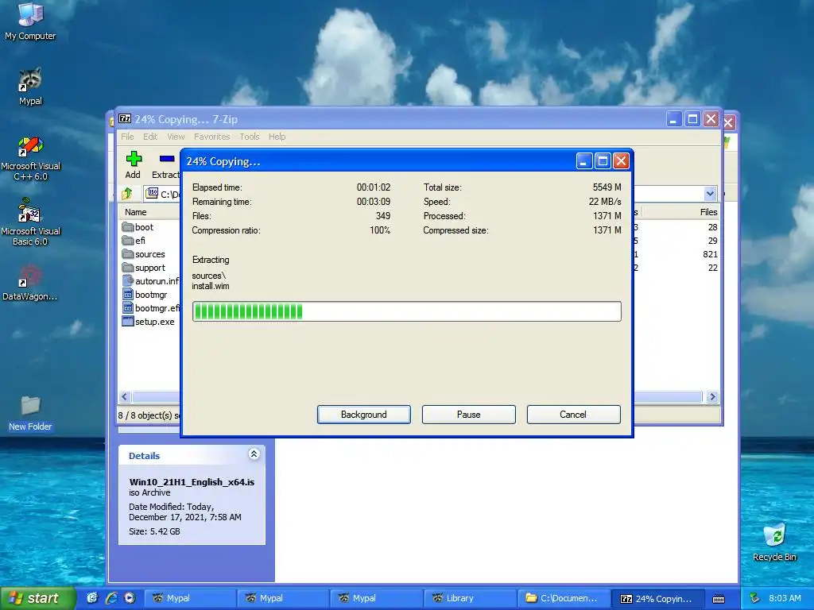Click the 8 / 8 object(s) status text
This screenshot has width=814, height=610.
coord(149,415)
